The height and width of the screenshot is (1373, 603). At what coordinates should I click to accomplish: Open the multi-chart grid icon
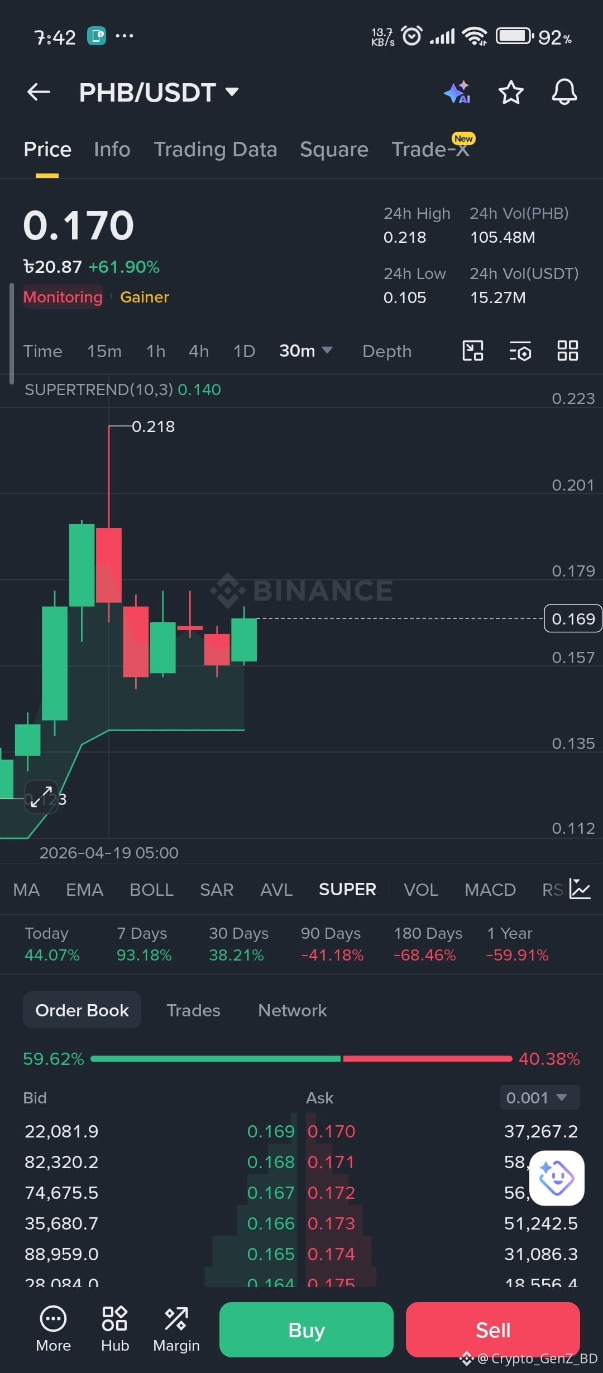568,351
